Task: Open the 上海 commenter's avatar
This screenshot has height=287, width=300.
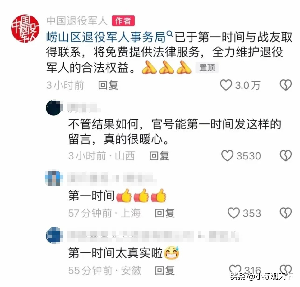Action: (x=54, y=178)
